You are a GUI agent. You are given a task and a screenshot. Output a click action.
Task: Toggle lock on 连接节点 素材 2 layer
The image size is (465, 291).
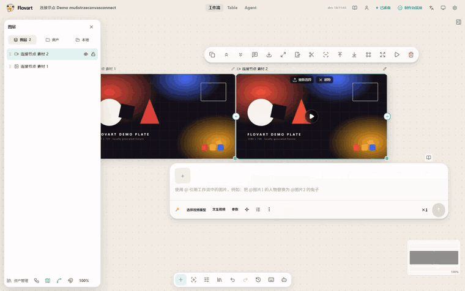point(93,54)
